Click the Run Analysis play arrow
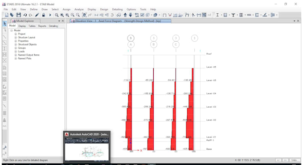 point(50,15)
